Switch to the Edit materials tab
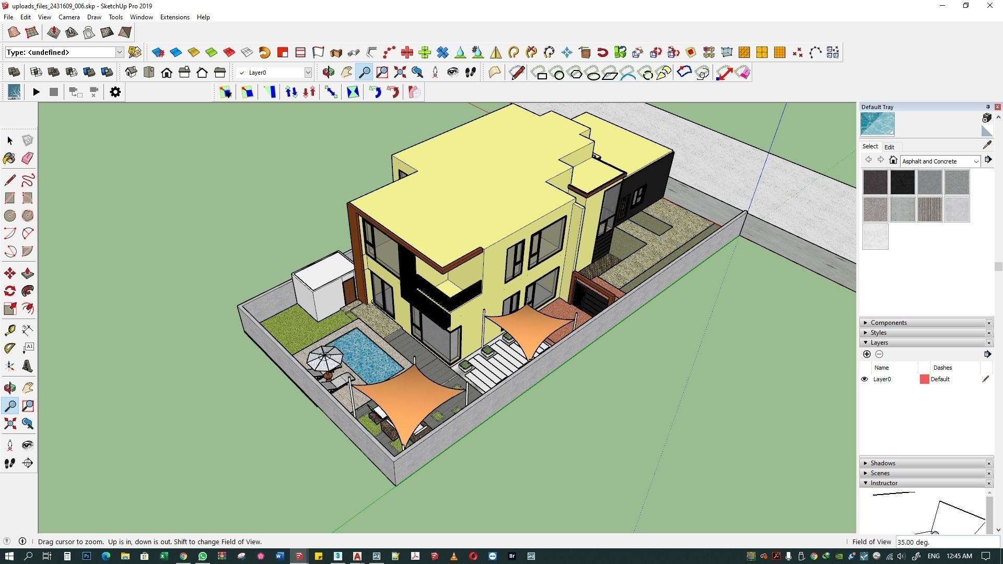The height and width of the screenshot is (564, 1003). click(x=889, y=147)
